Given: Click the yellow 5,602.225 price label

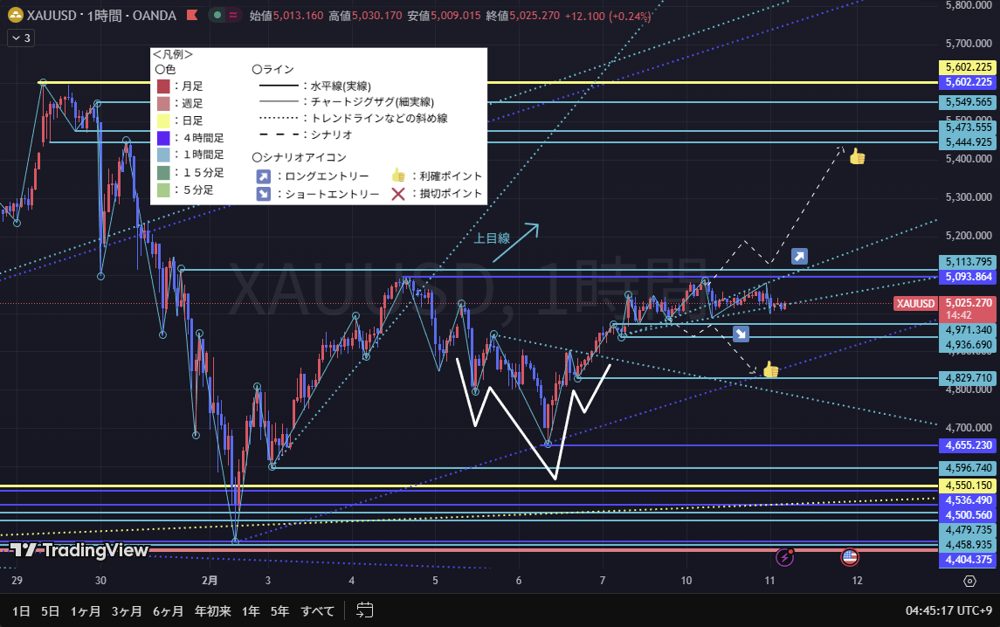Looking at the screenshot, I should click(967, 67).
